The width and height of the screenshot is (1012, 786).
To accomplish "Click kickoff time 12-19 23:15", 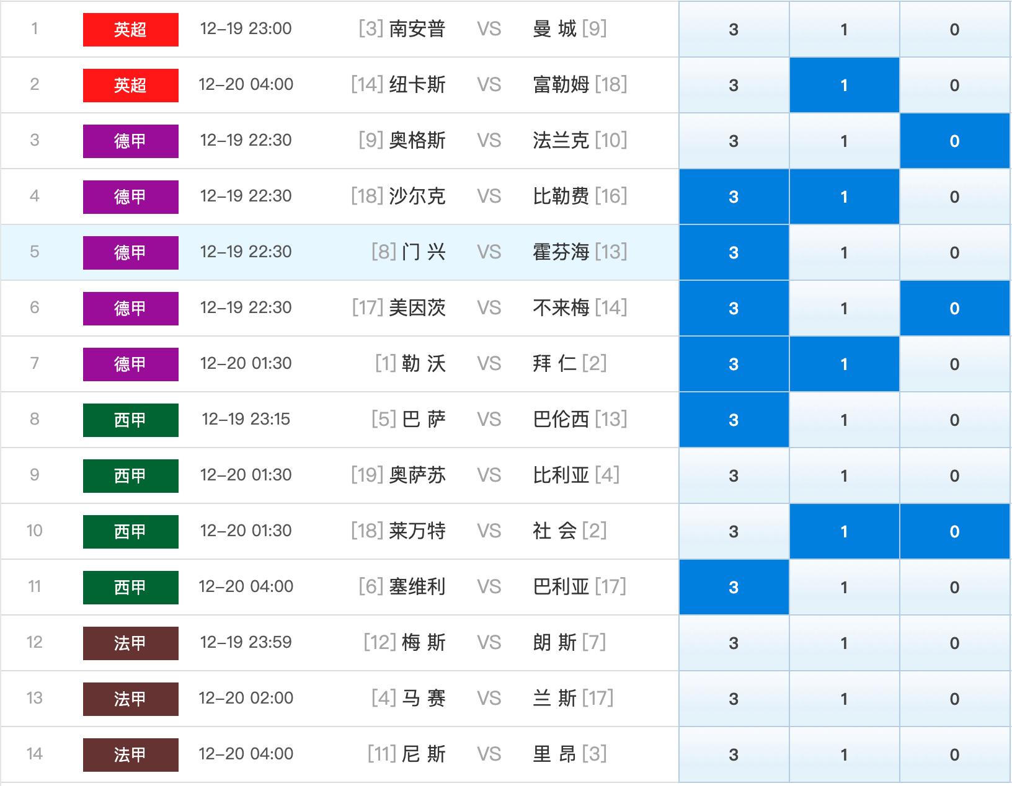I will point(246,420).
